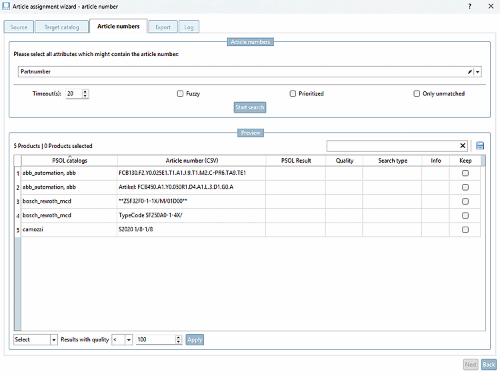Click the quality value input showing 100

(155, 339)
